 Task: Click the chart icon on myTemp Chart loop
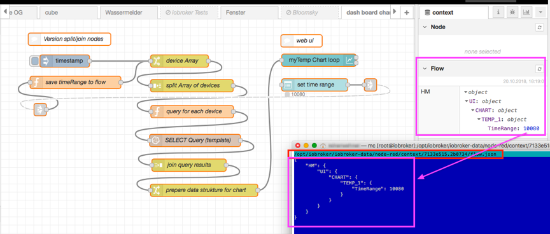tap(349, 60)
